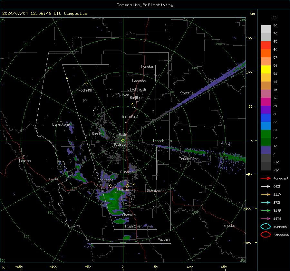Click the purple 36-39 dBZ color swatch
The height and width of the screenshot is (271, 290).
click(266, 110)
